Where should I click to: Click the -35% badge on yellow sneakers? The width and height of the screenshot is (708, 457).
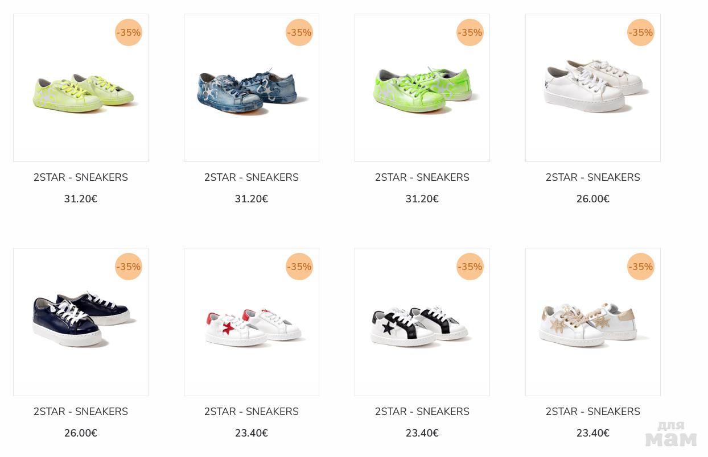[x=129, y=32]
